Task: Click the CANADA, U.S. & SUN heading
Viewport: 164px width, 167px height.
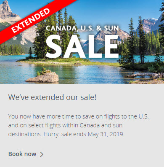Action: [82, 28]
